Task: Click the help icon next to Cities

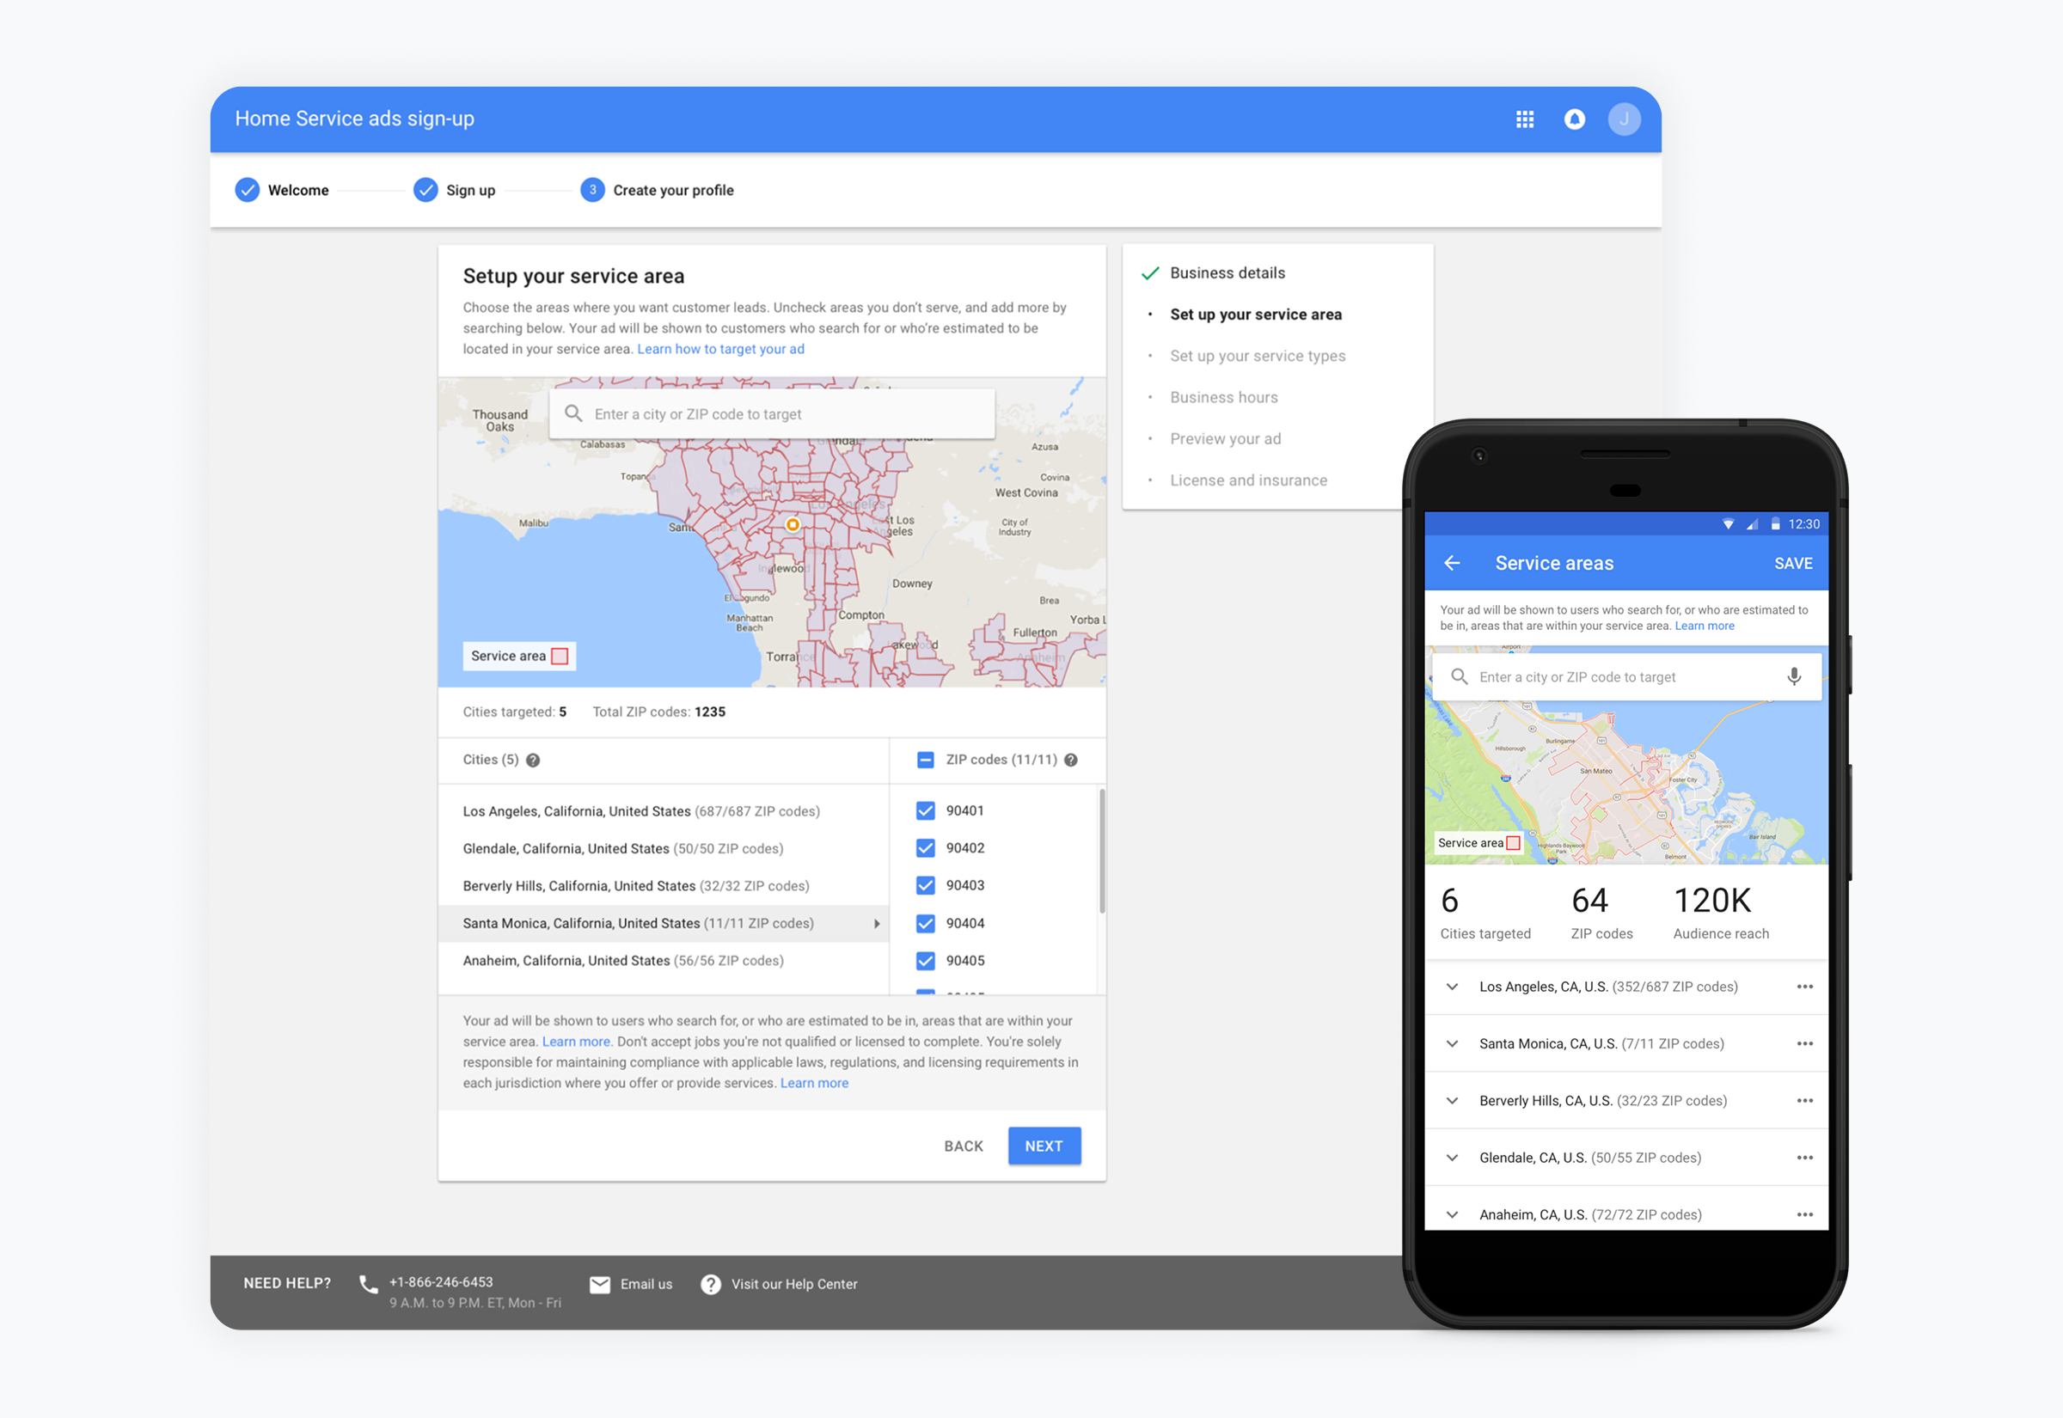Action: (533, 761)
